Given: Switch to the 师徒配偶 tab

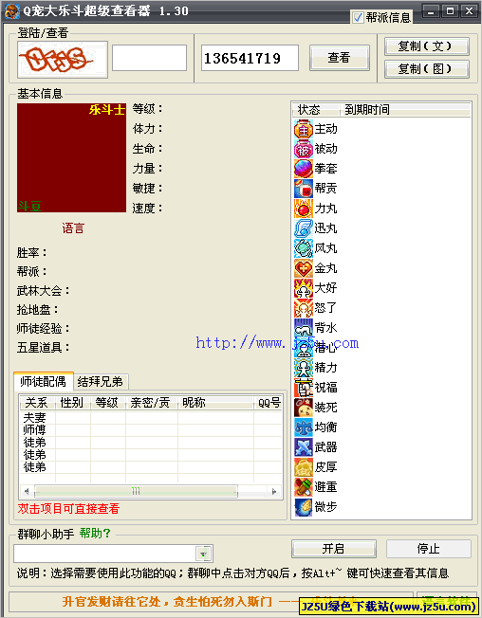Looking at the screenshot, I should click(43, 382).
